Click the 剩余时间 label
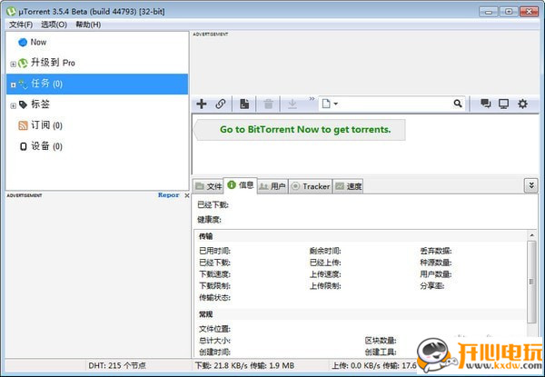Viewport: 545px width, 377px height. [x=325, y=251]
